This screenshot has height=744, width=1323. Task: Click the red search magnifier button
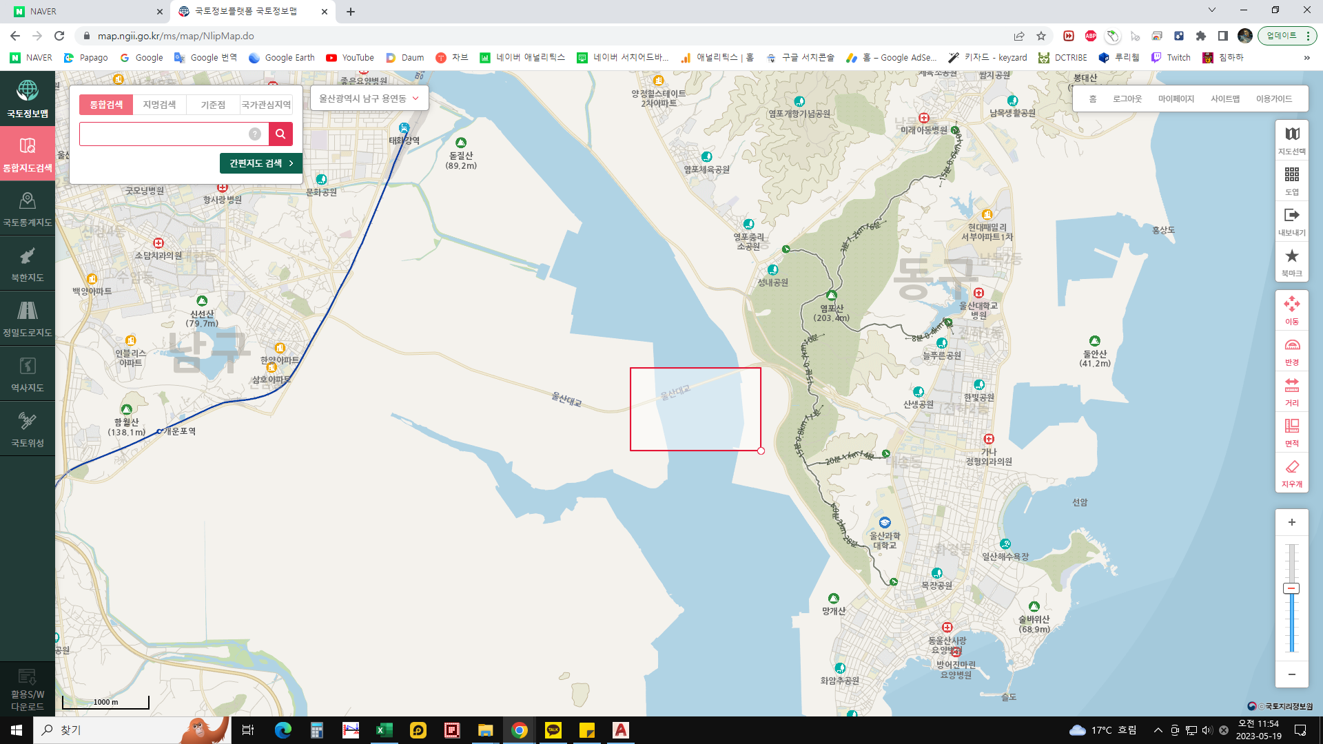pyautogui.click(x=280, y=134)
